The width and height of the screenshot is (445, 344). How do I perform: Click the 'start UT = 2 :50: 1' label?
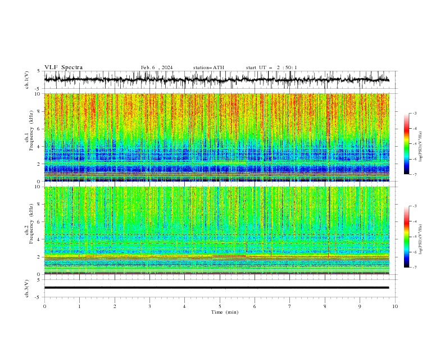271,67
